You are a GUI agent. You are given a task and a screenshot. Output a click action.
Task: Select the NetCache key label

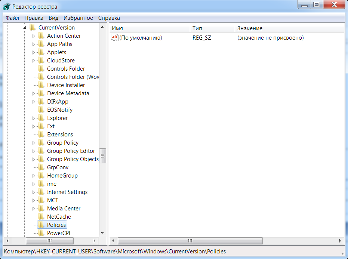pyautogui.click(x=59, y=217)
